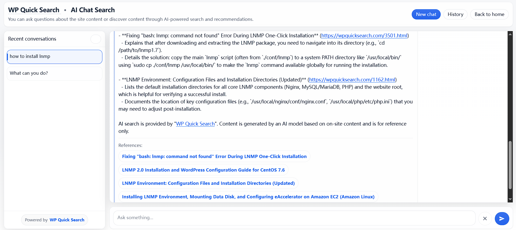Open LNMP 2.0 Installation CentOS 7.6 reference
516x230 pixels.
pyautogui.click(x=203, y=170)
